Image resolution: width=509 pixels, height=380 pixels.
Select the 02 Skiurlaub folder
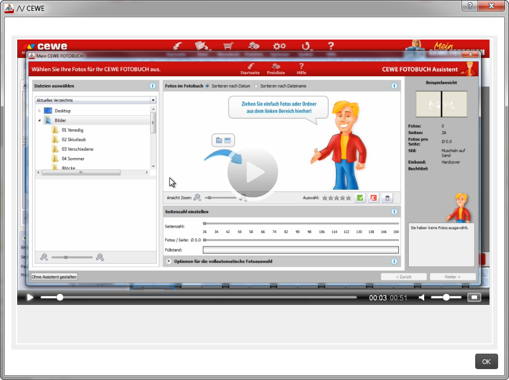tap(73, 139)
